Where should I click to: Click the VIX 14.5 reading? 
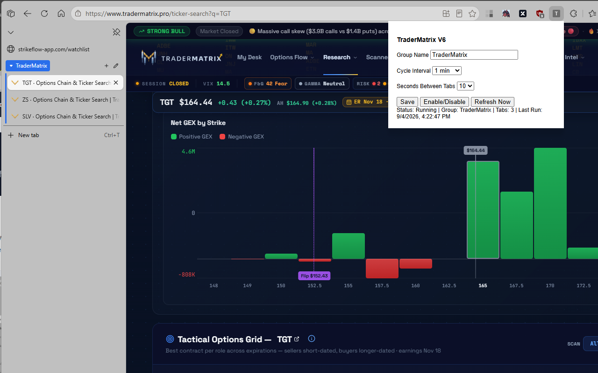tap(216, 84)
